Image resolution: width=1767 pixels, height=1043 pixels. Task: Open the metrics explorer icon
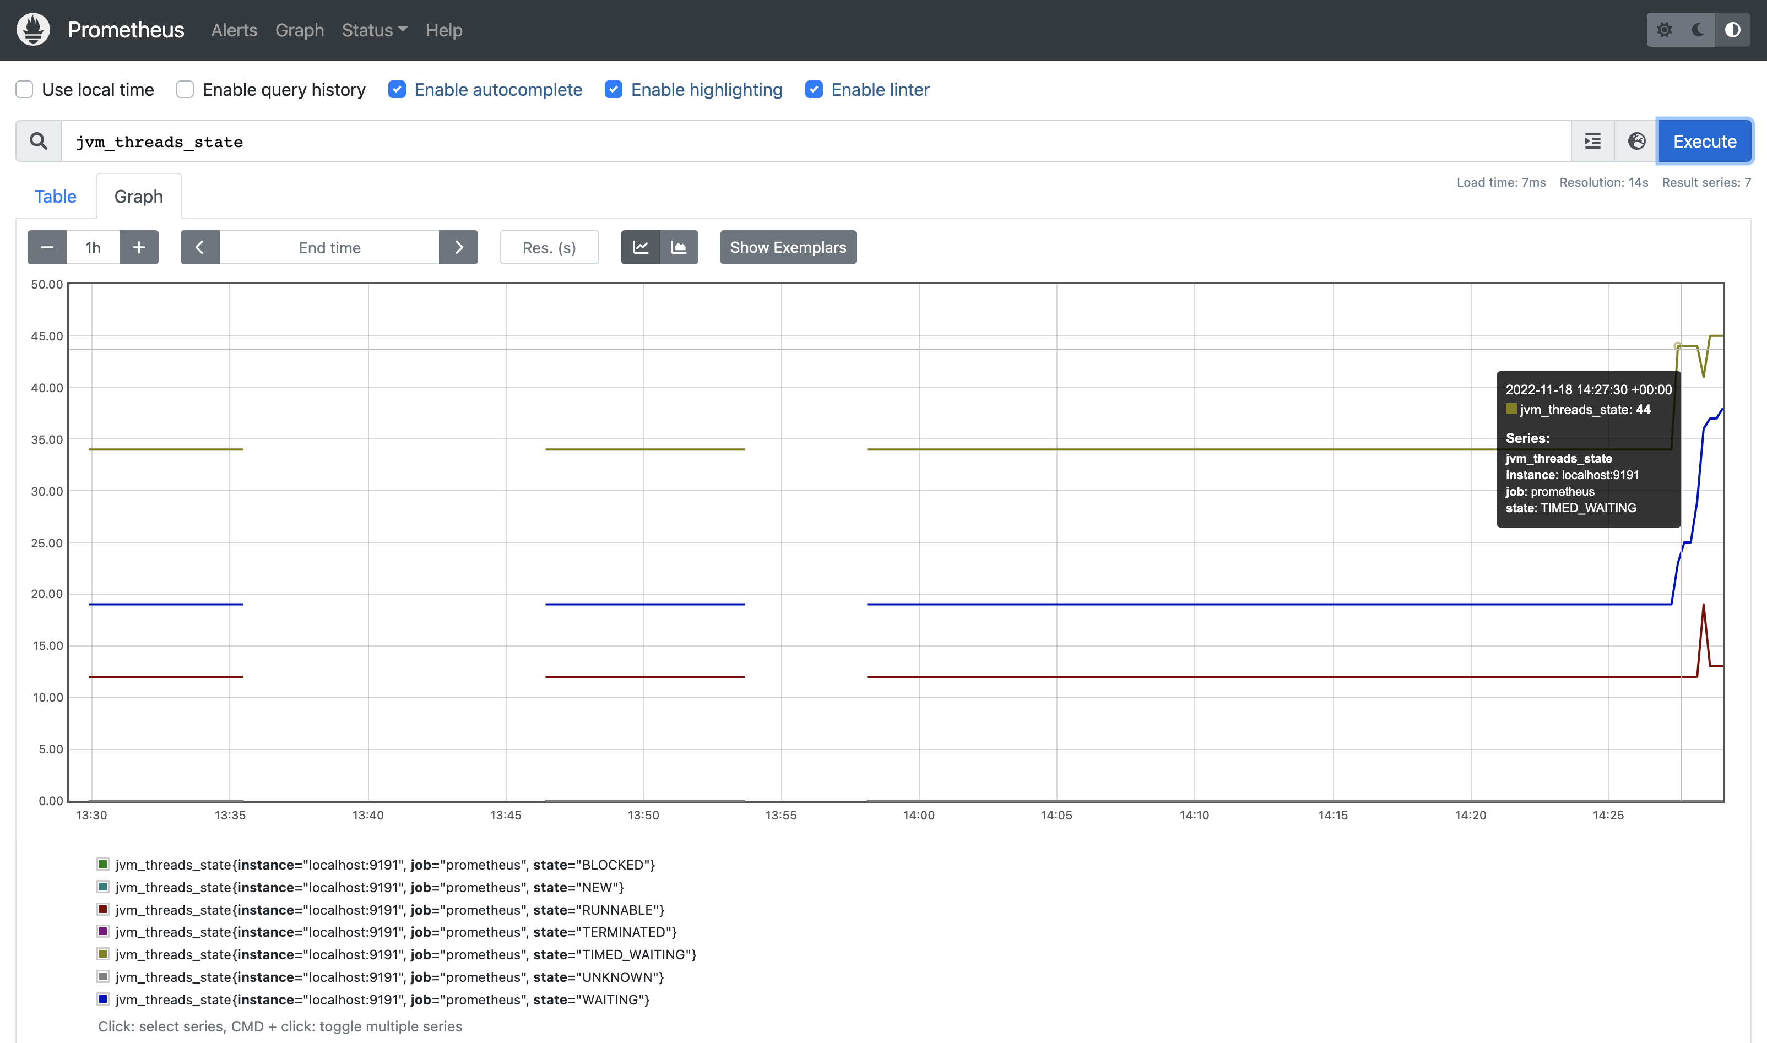pyautogui.click(x=1593, y=142)
